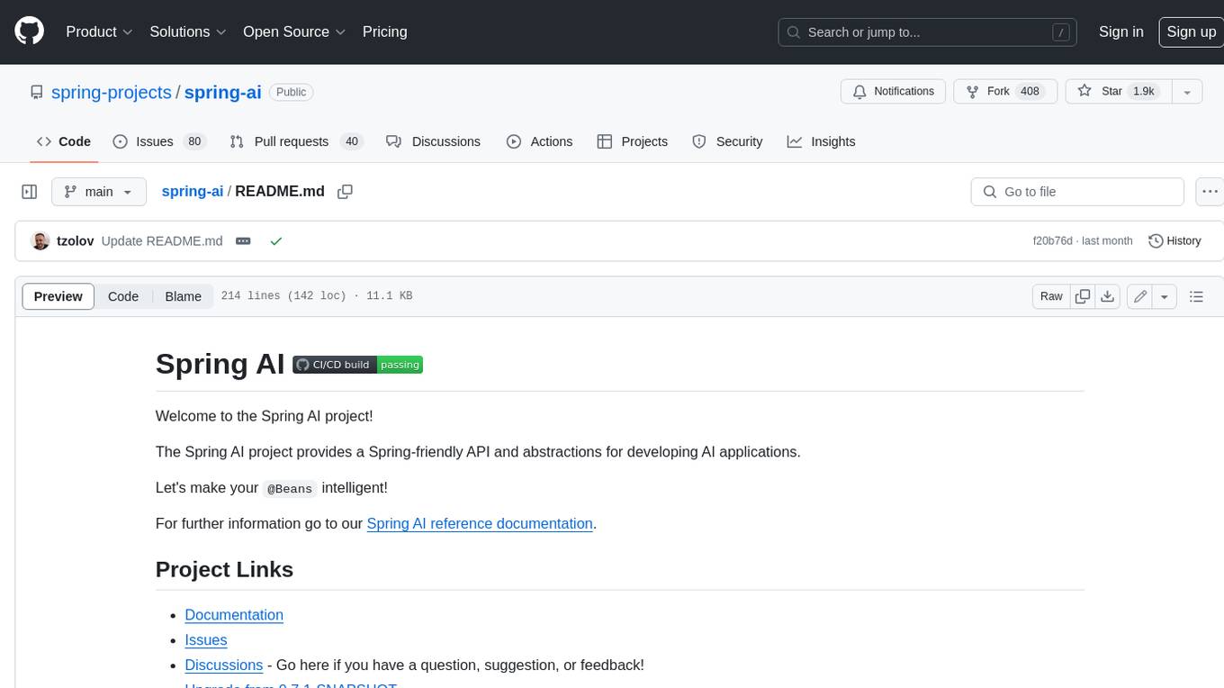Viewport: 1224px width, 688px height.
Task: Focus the Search or jump to field
Action: [928, 32]
